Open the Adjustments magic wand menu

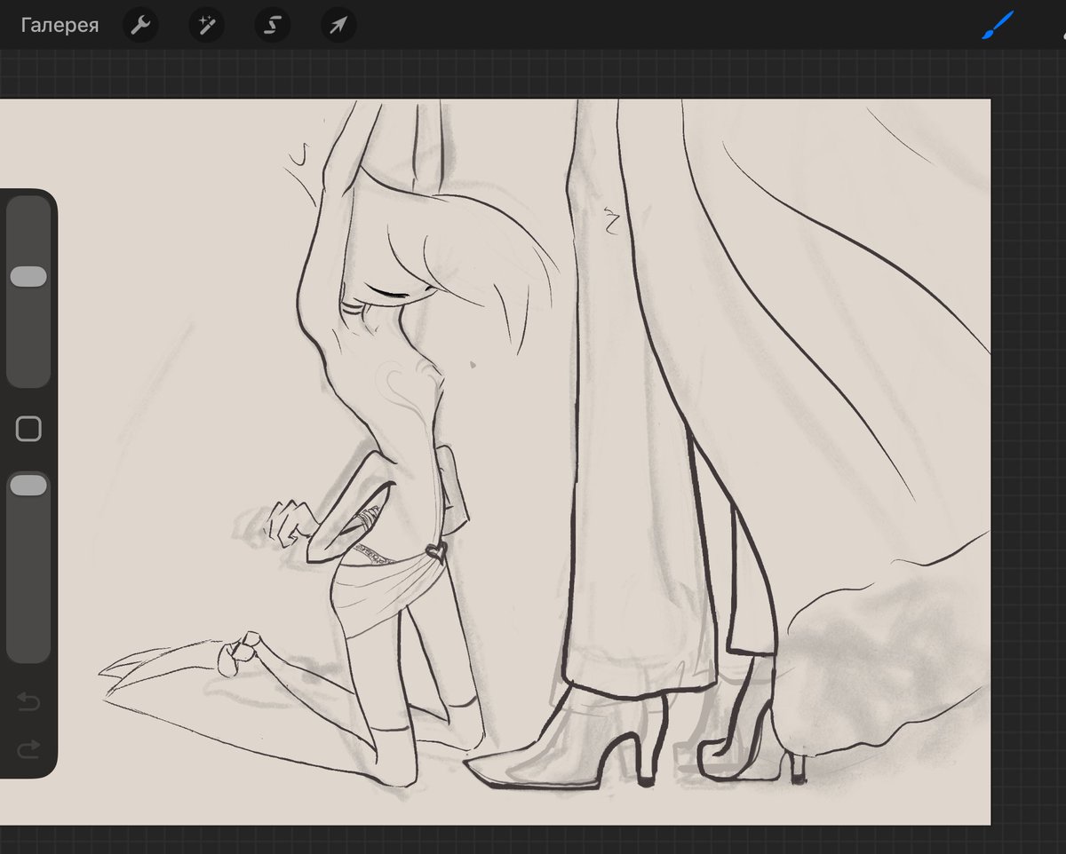tap(206, 26)
